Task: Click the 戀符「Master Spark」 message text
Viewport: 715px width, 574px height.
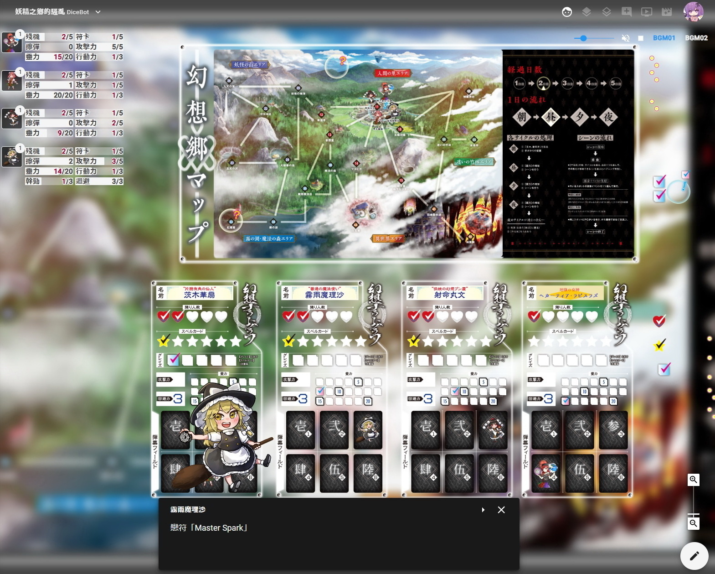Action: pyautogui.click(x=209, y=528)
